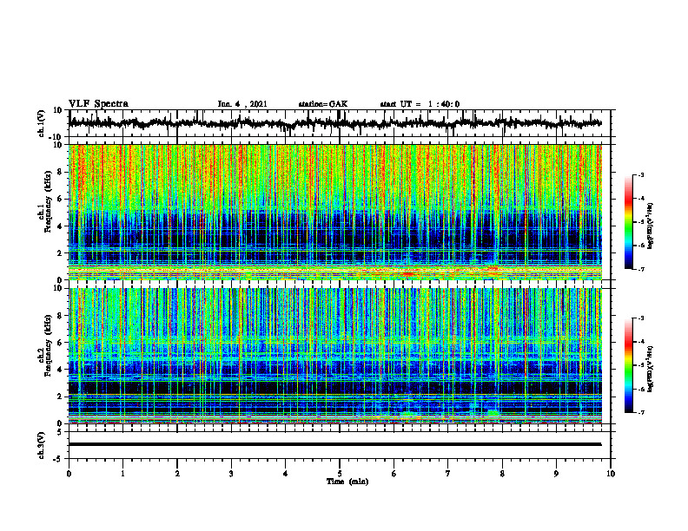Click the "-7" label on ch.2 colorbar
Screen dimensions: 688x531
pyautogui.click(x=641, y=413)
